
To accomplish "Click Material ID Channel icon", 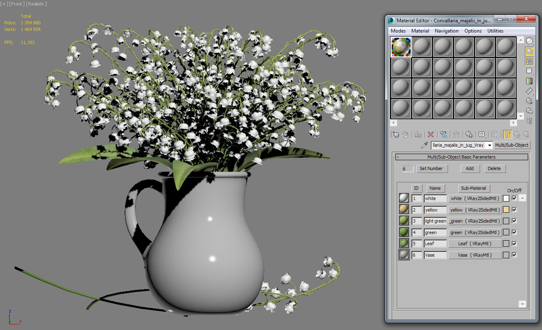I will (482, 134).
